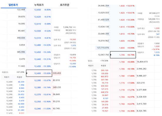Select the highlighted 12,400 -10.60% price row
Image resolution: width=162 pixels, height=116 pixels.
pyautogui.click(x=39, y=73)
